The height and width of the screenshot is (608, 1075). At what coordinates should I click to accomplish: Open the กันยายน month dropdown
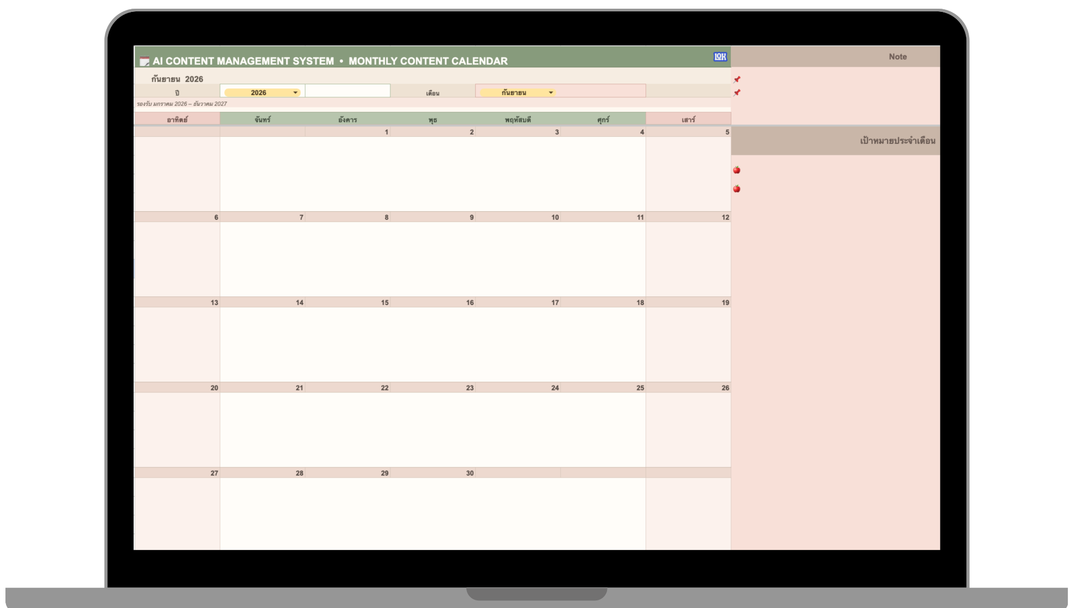click(517, 93)
